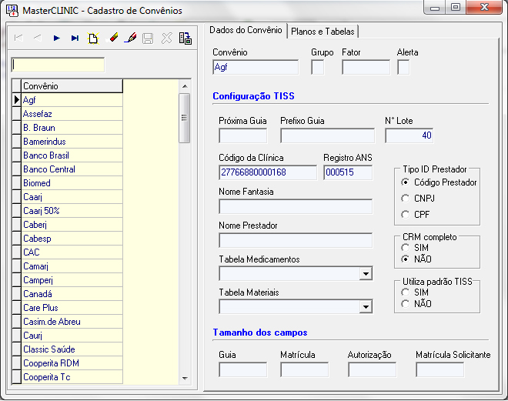This screenshot has width=508, height=401.
Task: Select B. Braun in the list
Action: [x=72, y=128]
